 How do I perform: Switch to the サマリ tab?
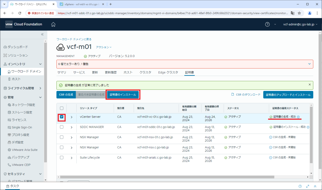point(62,72)
